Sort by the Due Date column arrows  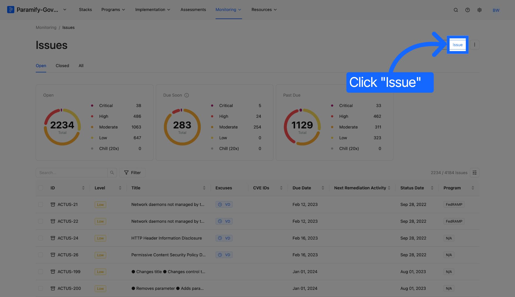pyautogui.click(x=323, y=188)
